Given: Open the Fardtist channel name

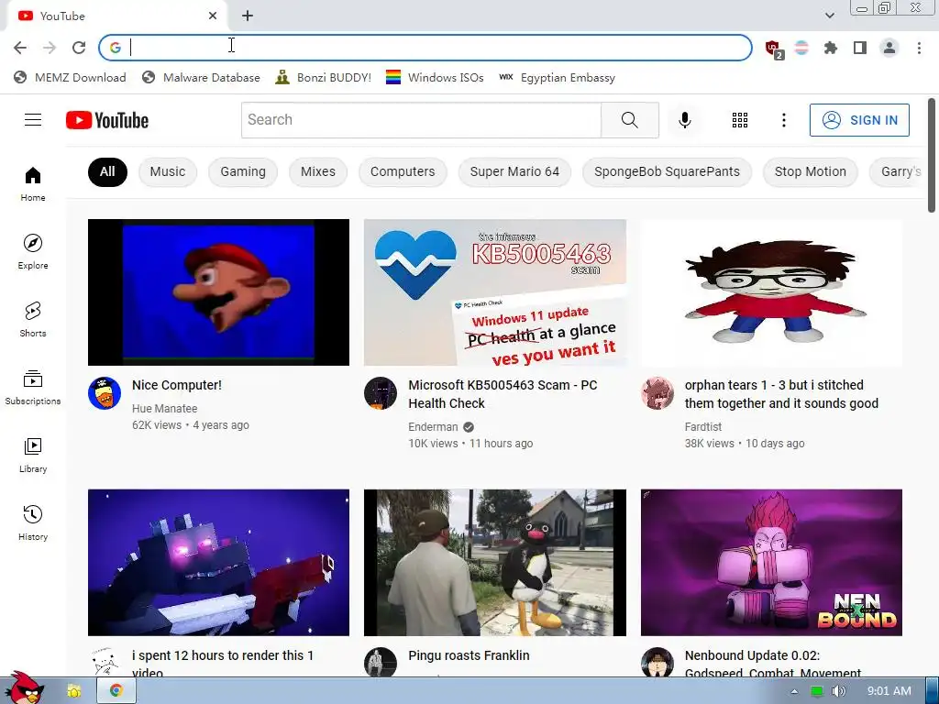Looking at the screenshot, I should tap(703, 427).
